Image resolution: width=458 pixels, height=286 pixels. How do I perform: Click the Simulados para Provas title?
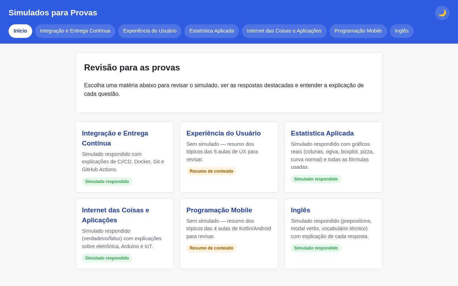click(53, 13)
